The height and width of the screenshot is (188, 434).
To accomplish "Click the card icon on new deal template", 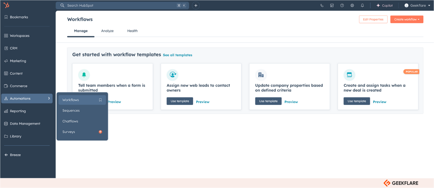I will [x=349, y=75].
